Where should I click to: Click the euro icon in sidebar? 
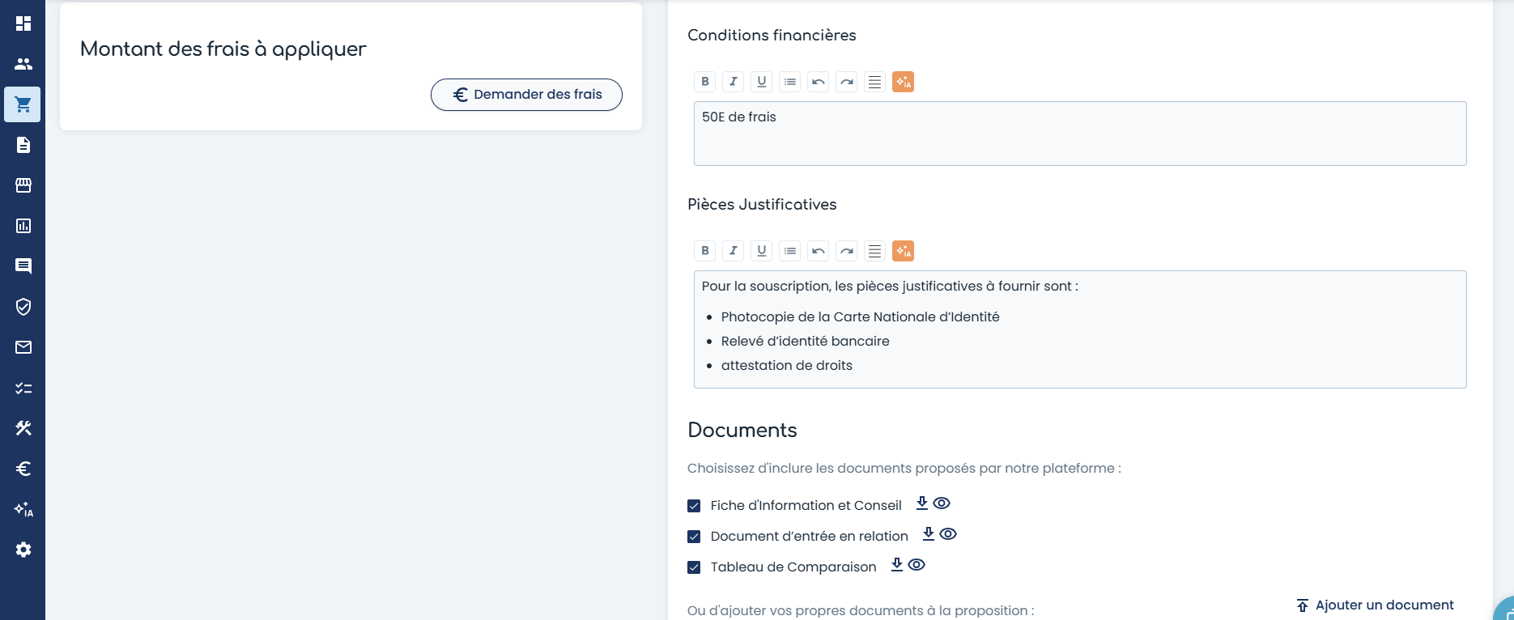click(x=23, y=469)
